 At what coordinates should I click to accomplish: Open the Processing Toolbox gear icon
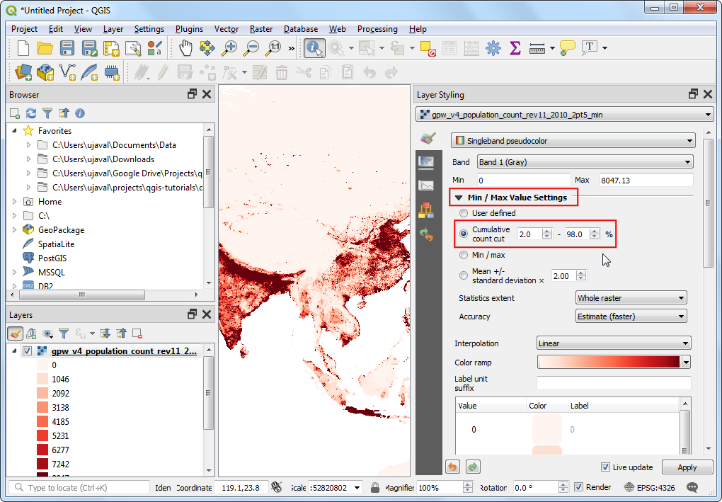click(x=493, y=48)
